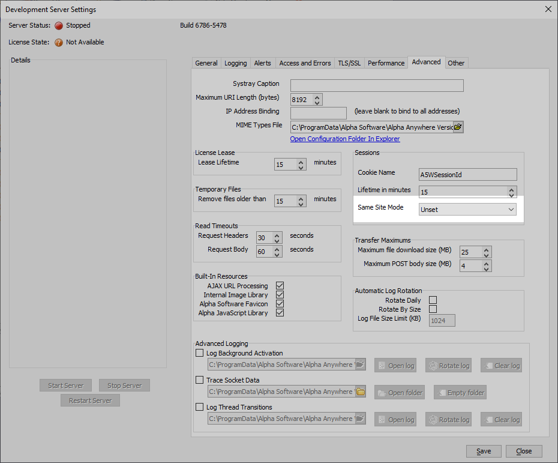This screenshot has width=558, height=463.
Task: Decrease Request Body timeout seconds
Action: 277,255
